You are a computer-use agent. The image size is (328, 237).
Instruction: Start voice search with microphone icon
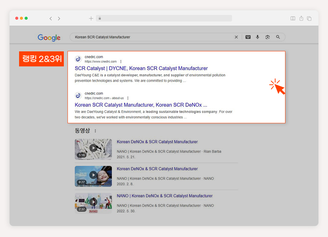258,37
